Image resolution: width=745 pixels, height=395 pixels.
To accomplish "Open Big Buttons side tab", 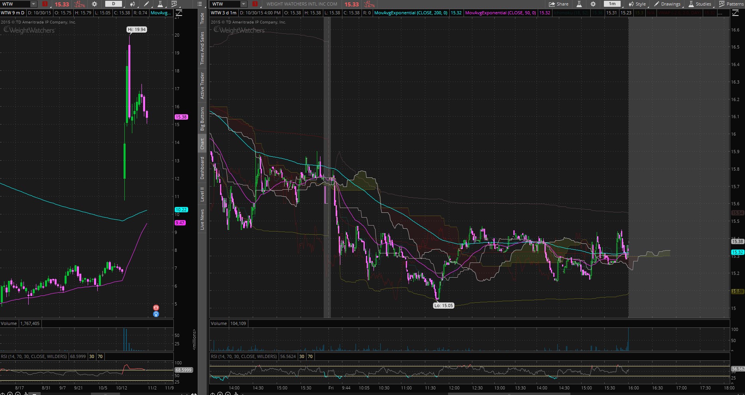I will coord(202,119).
